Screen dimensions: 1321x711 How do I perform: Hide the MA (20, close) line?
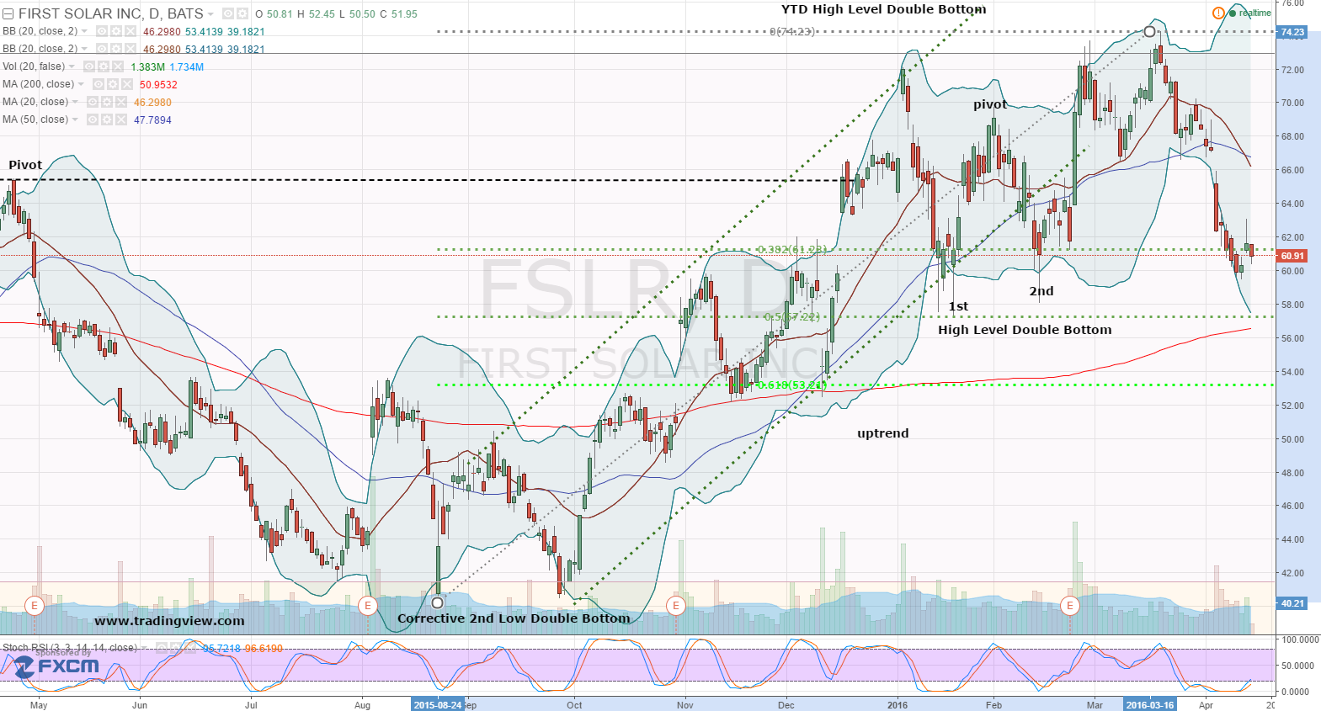pyautogui.click(x=92, y=103)
